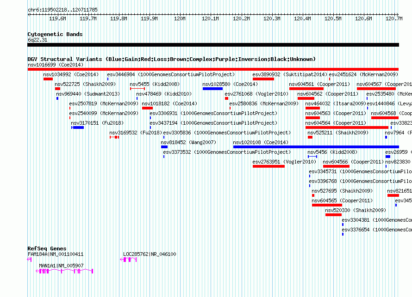412x297 pixels.
Task: Open nsv464032 (Itsara2009) variant
Action: [336, 103]
